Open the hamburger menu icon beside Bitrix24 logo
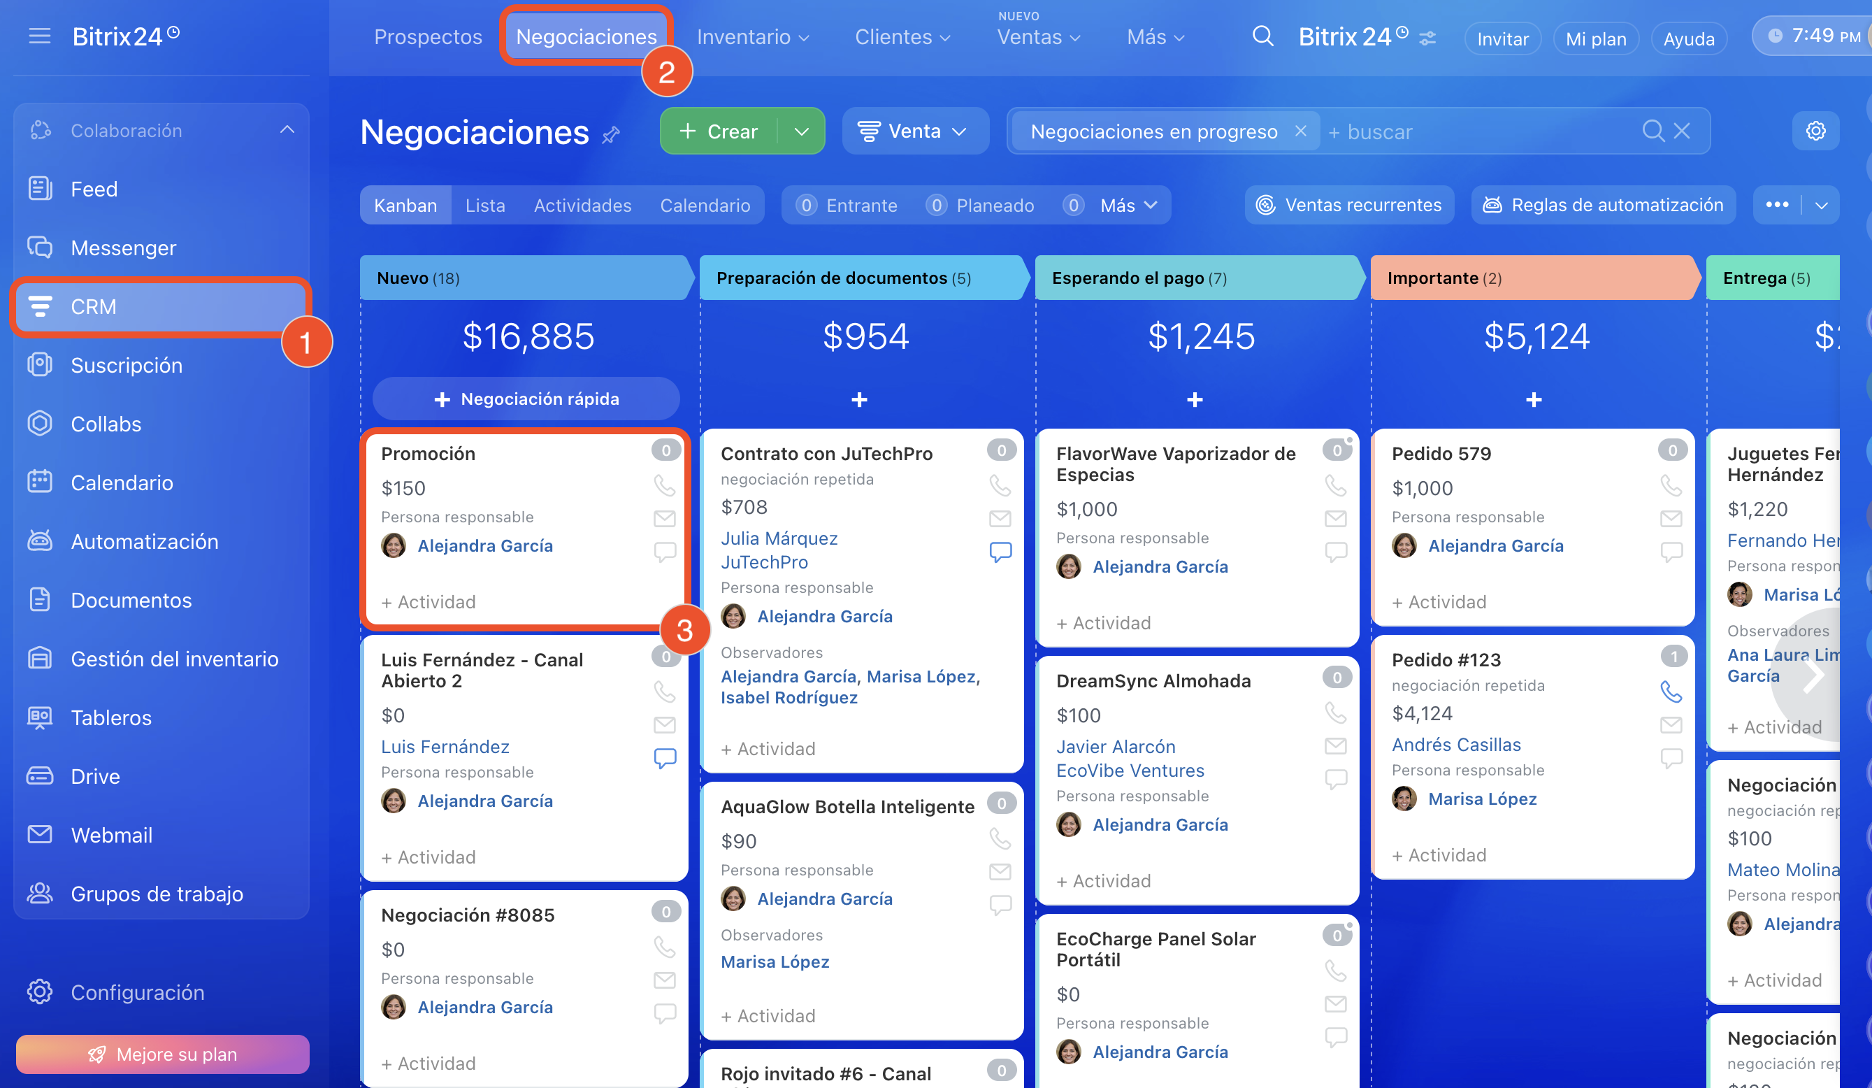 coord(39,36)
